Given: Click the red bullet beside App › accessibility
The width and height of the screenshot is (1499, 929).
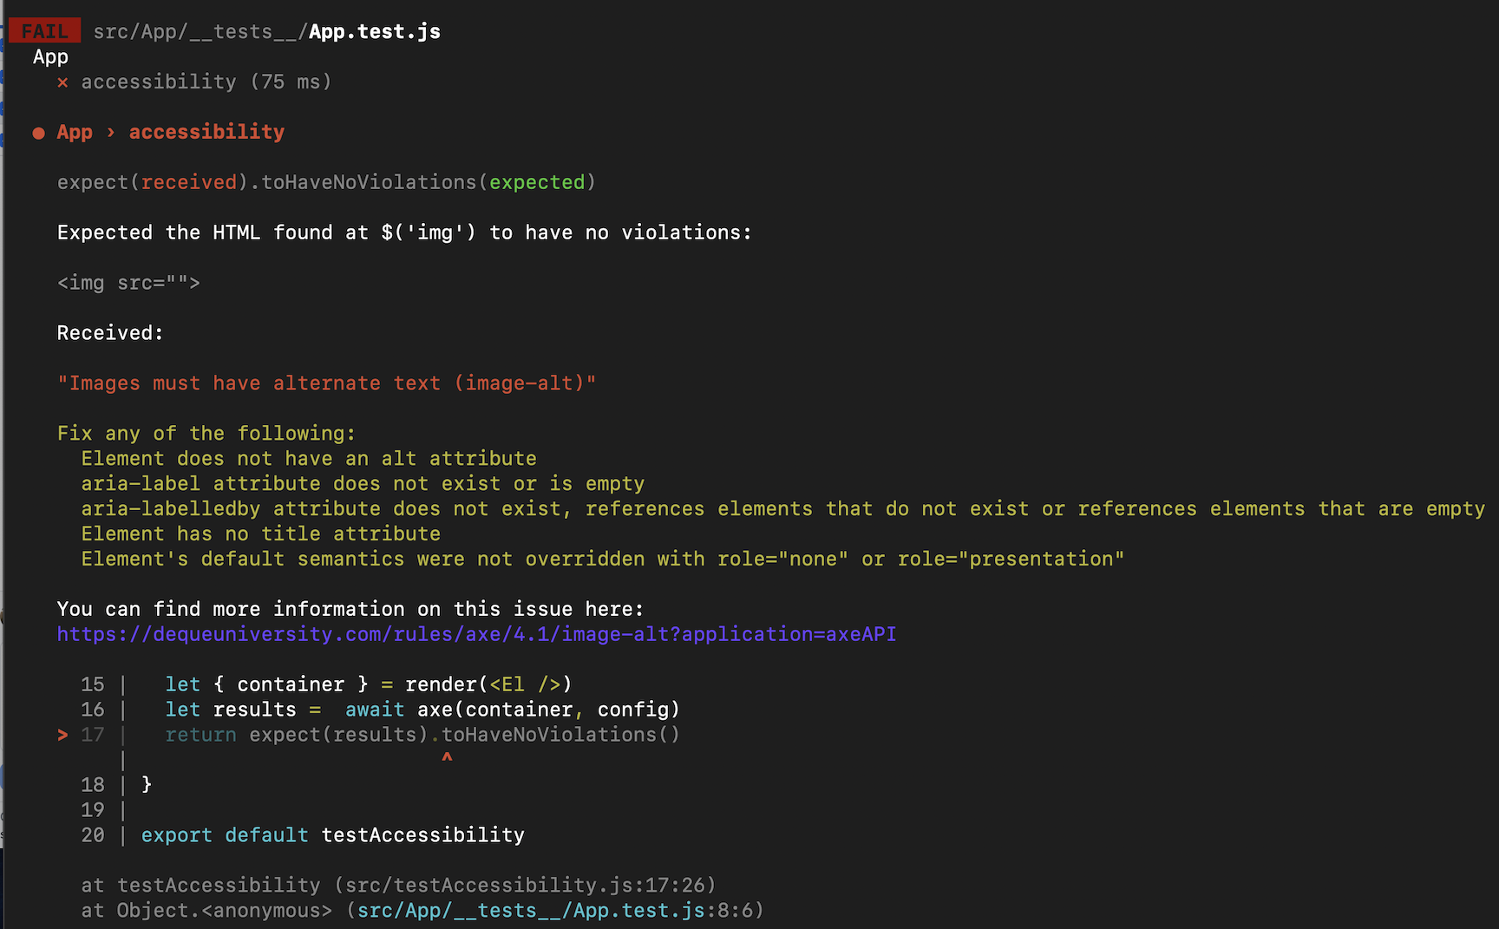Looking at the screenshot, I should coord(38,133).
